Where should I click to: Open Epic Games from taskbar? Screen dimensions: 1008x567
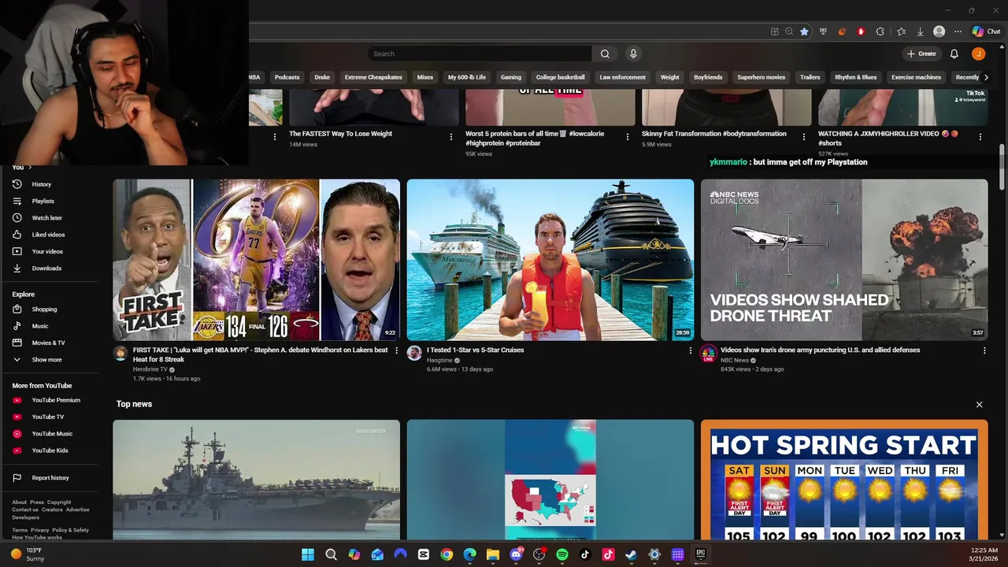click(x=700, y=554)
